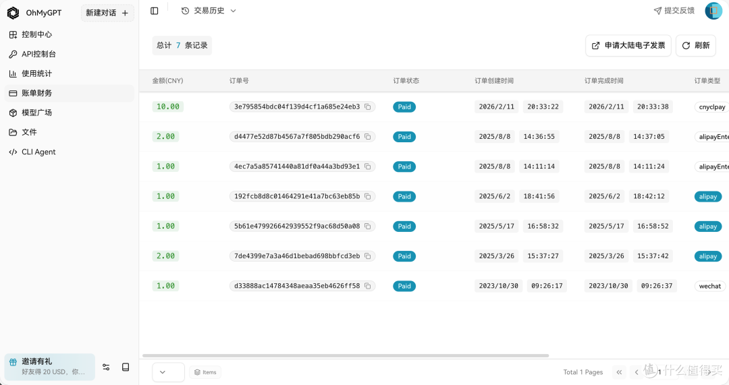Click the 2.00 amount on 2025/3/26 row
Viewport: 729px width, 385px height.
click(165, 256)
